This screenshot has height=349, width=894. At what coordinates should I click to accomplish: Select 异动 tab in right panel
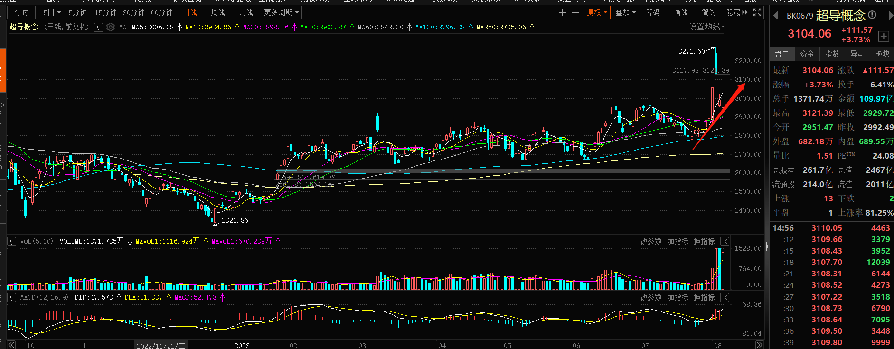[x=857, y=54]
